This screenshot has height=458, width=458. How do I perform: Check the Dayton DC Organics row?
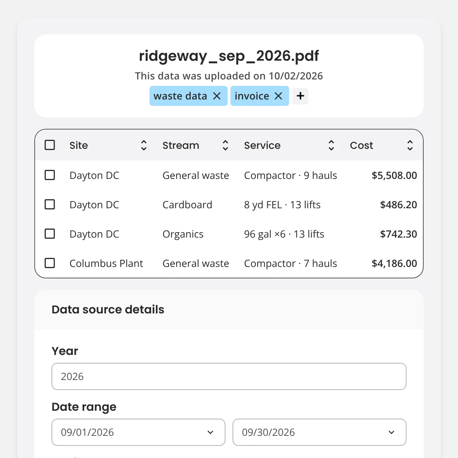pyautogui.click(x=50, y=234)
